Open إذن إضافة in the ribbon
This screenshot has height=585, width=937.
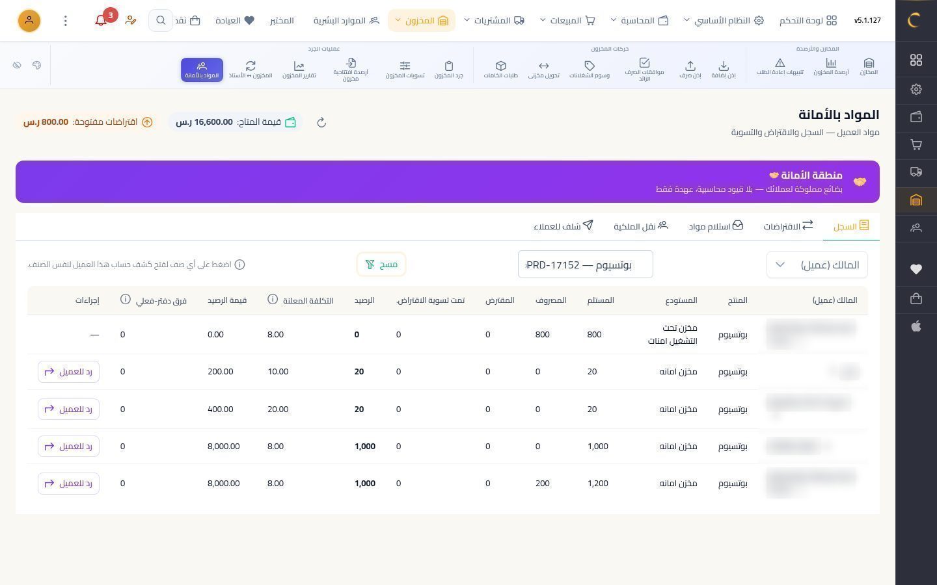[x=723, y=69]
